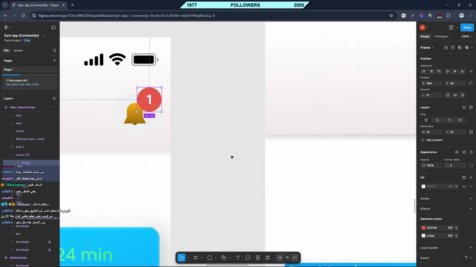The height and width of the screenshot is (267, 476).
Task: Click the Share button
Action: click(x=467, y=27)
